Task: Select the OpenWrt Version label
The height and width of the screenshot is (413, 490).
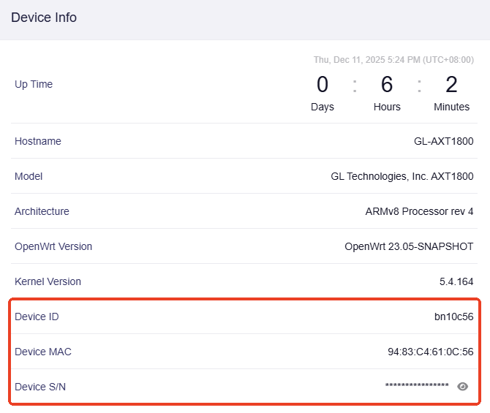Action: click(53, 246)
